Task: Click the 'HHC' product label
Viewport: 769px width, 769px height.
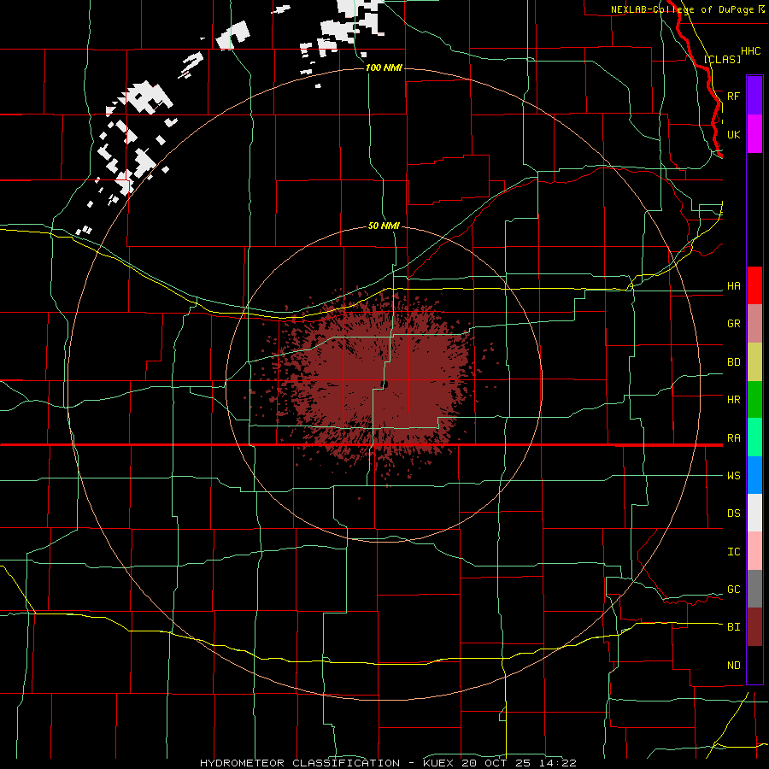Action: tap(751, 51)
